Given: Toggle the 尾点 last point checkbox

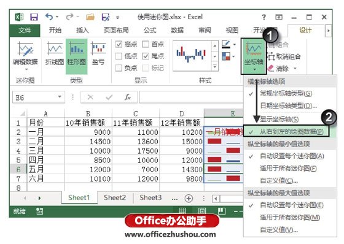Looking at the screenshot, I should tap(146, 56).
